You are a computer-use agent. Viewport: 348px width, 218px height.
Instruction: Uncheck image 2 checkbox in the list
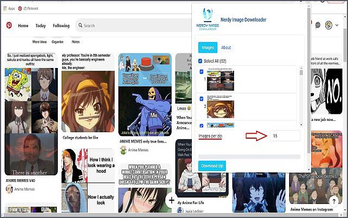[x=202, y=99]
